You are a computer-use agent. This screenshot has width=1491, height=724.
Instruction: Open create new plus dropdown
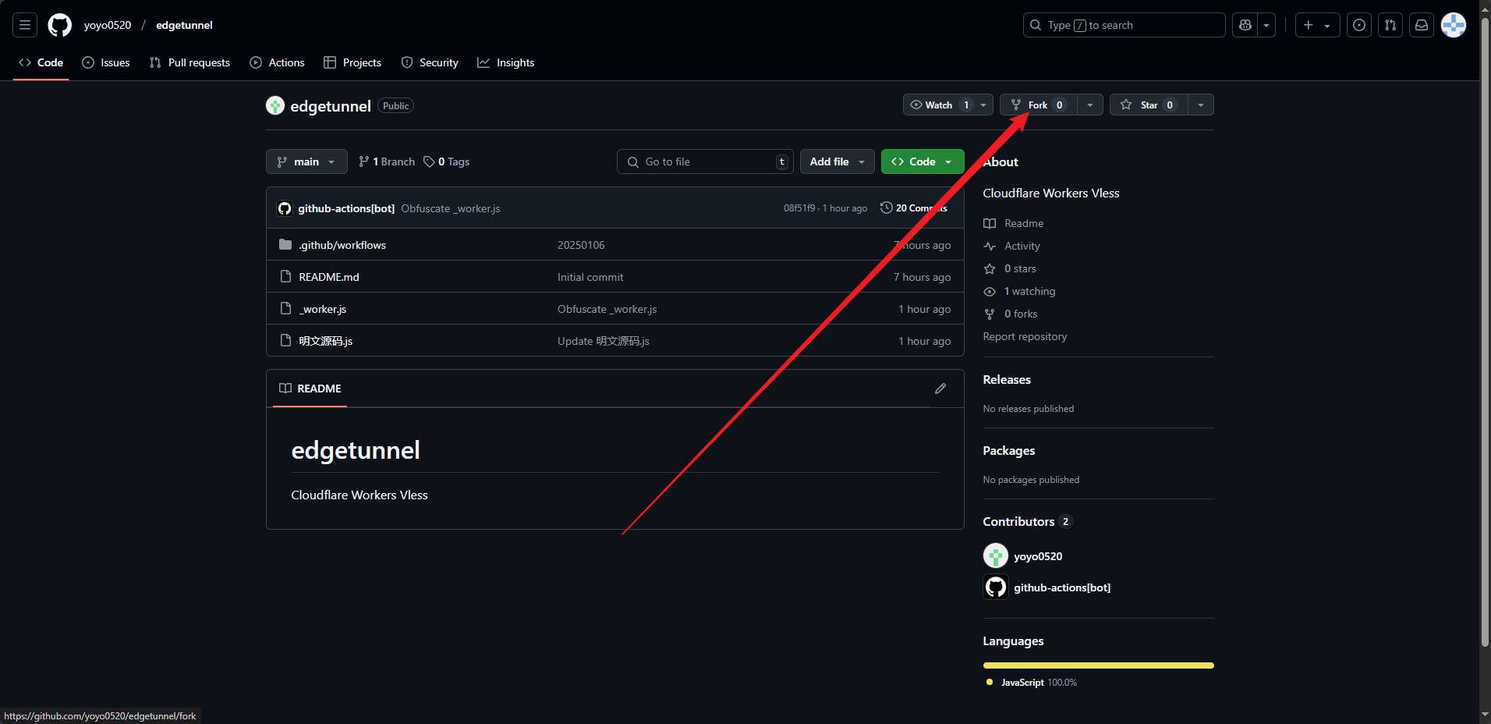1317,25
